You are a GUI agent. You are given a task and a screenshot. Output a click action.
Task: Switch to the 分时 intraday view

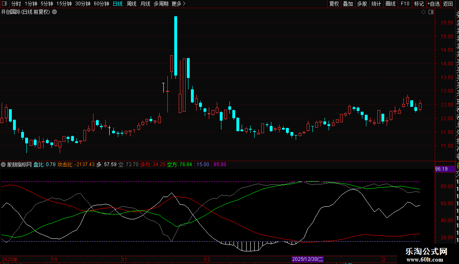tap(16, 4)
